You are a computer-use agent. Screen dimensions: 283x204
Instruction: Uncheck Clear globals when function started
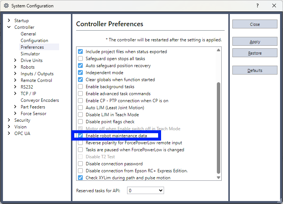pos(80,80)
